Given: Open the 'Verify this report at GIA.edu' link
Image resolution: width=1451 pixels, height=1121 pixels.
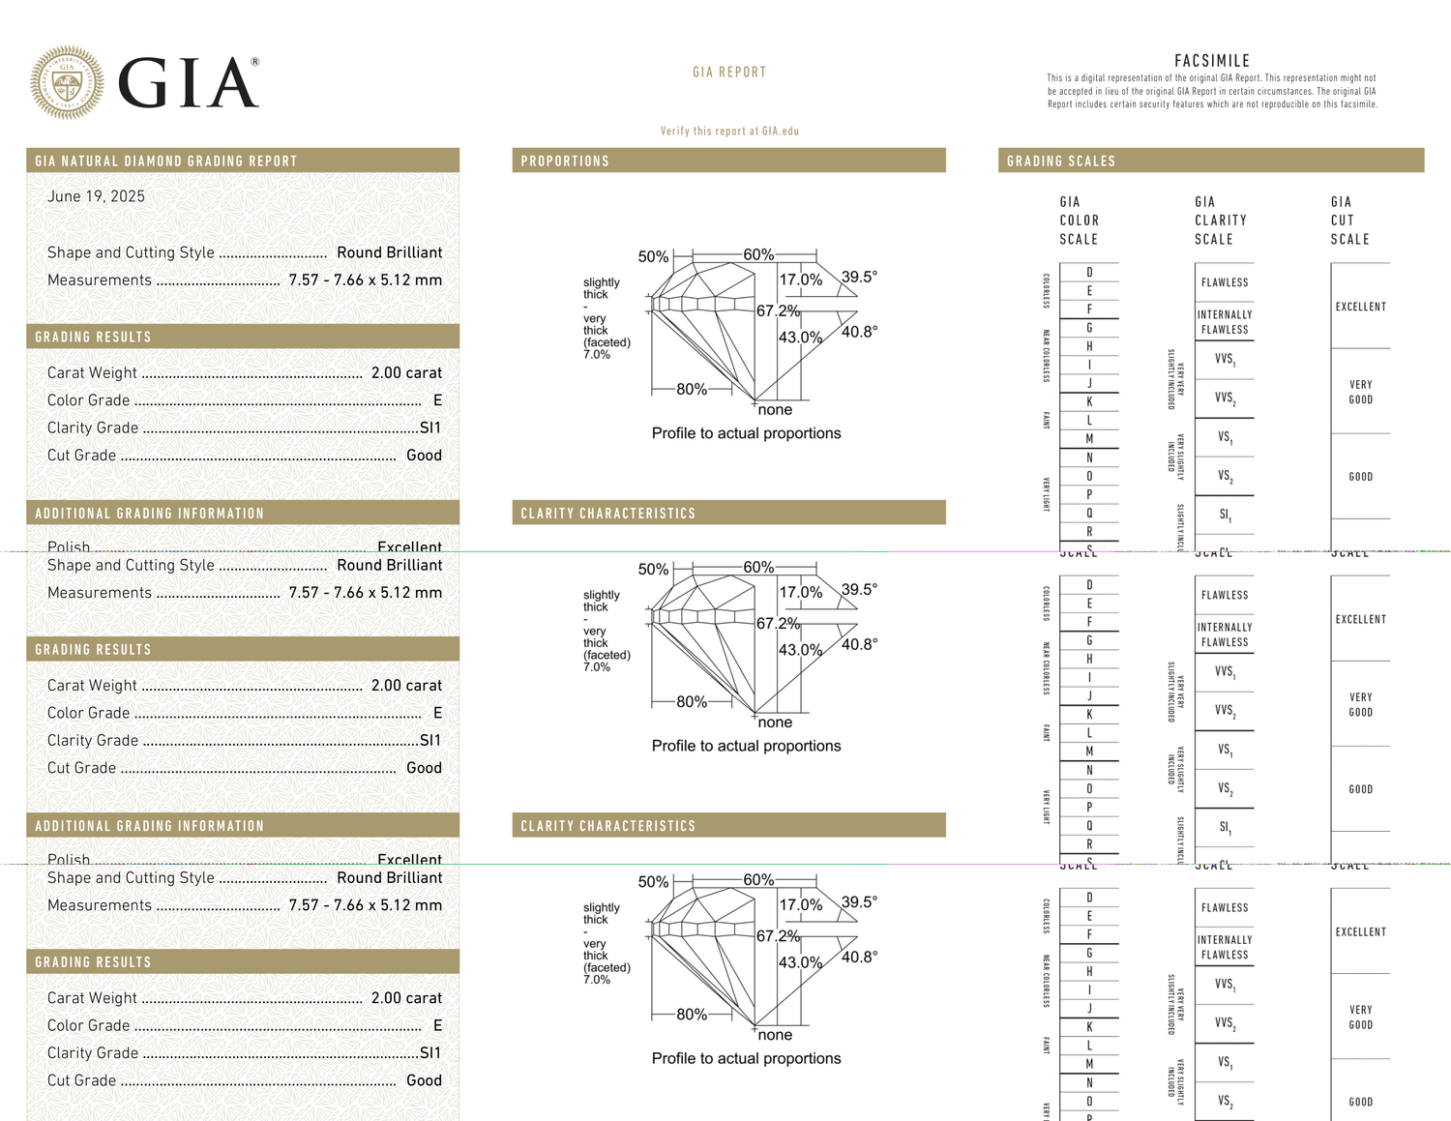Looking at the screenshot, I should coord(729,131).
